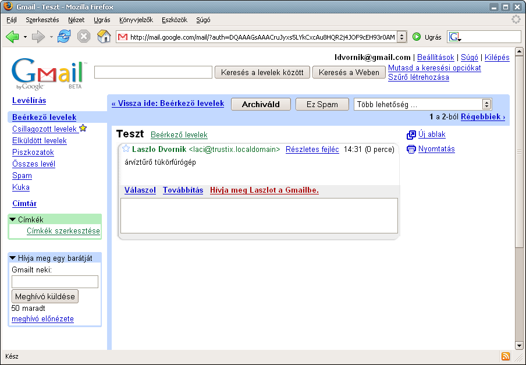Open the Több lehetőség dropdown
526x365 pixels.
(x=422, y=104)
